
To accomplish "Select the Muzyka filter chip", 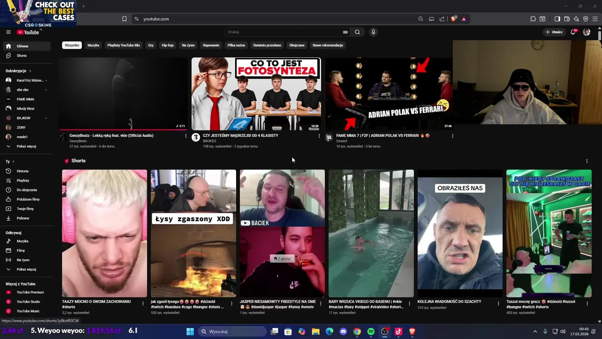I will [x=93, y=45].
